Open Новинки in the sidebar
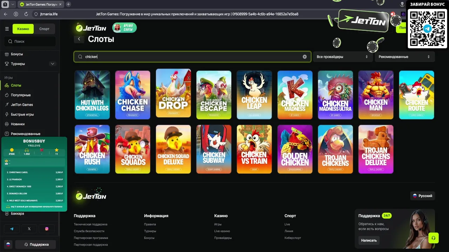The width and height of the screenshot is (449, 252). click(18, 124)
